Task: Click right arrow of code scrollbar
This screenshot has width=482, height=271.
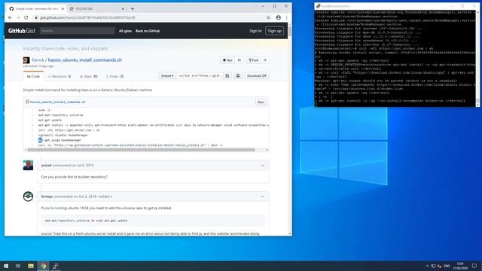Action: [x=267, y=150]
